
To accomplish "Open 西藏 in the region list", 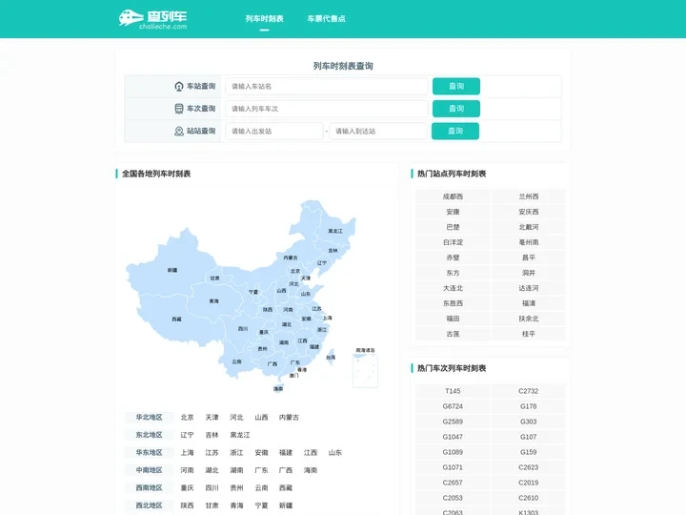I will (x=286, y=487).
